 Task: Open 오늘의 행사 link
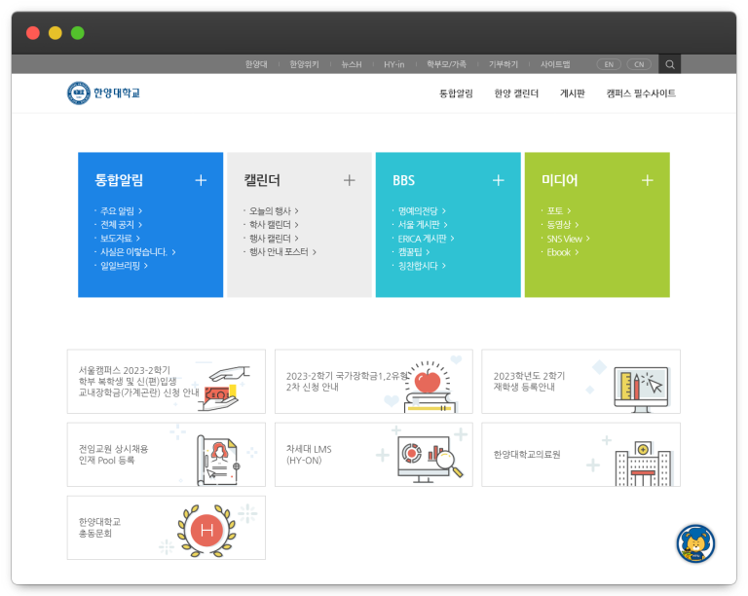coord(274,210)
